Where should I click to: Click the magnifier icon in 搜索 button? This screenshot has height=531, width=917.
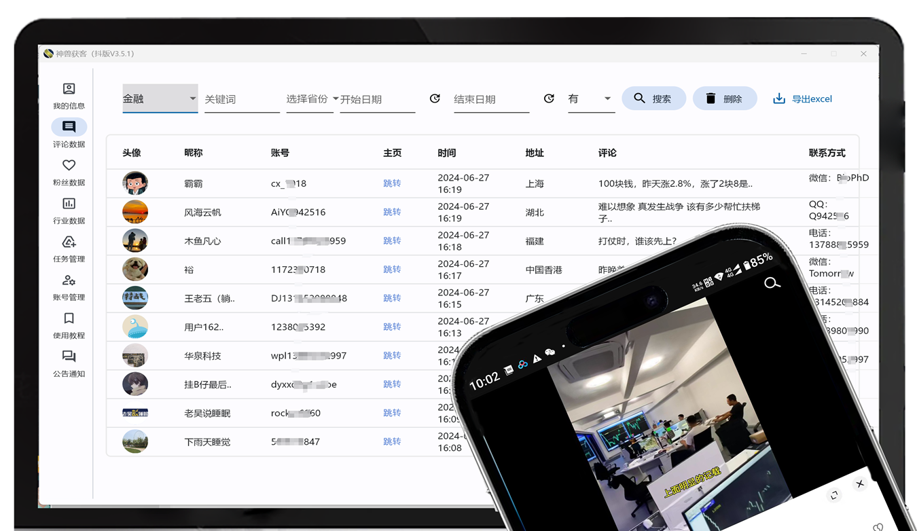coord(639,98)
